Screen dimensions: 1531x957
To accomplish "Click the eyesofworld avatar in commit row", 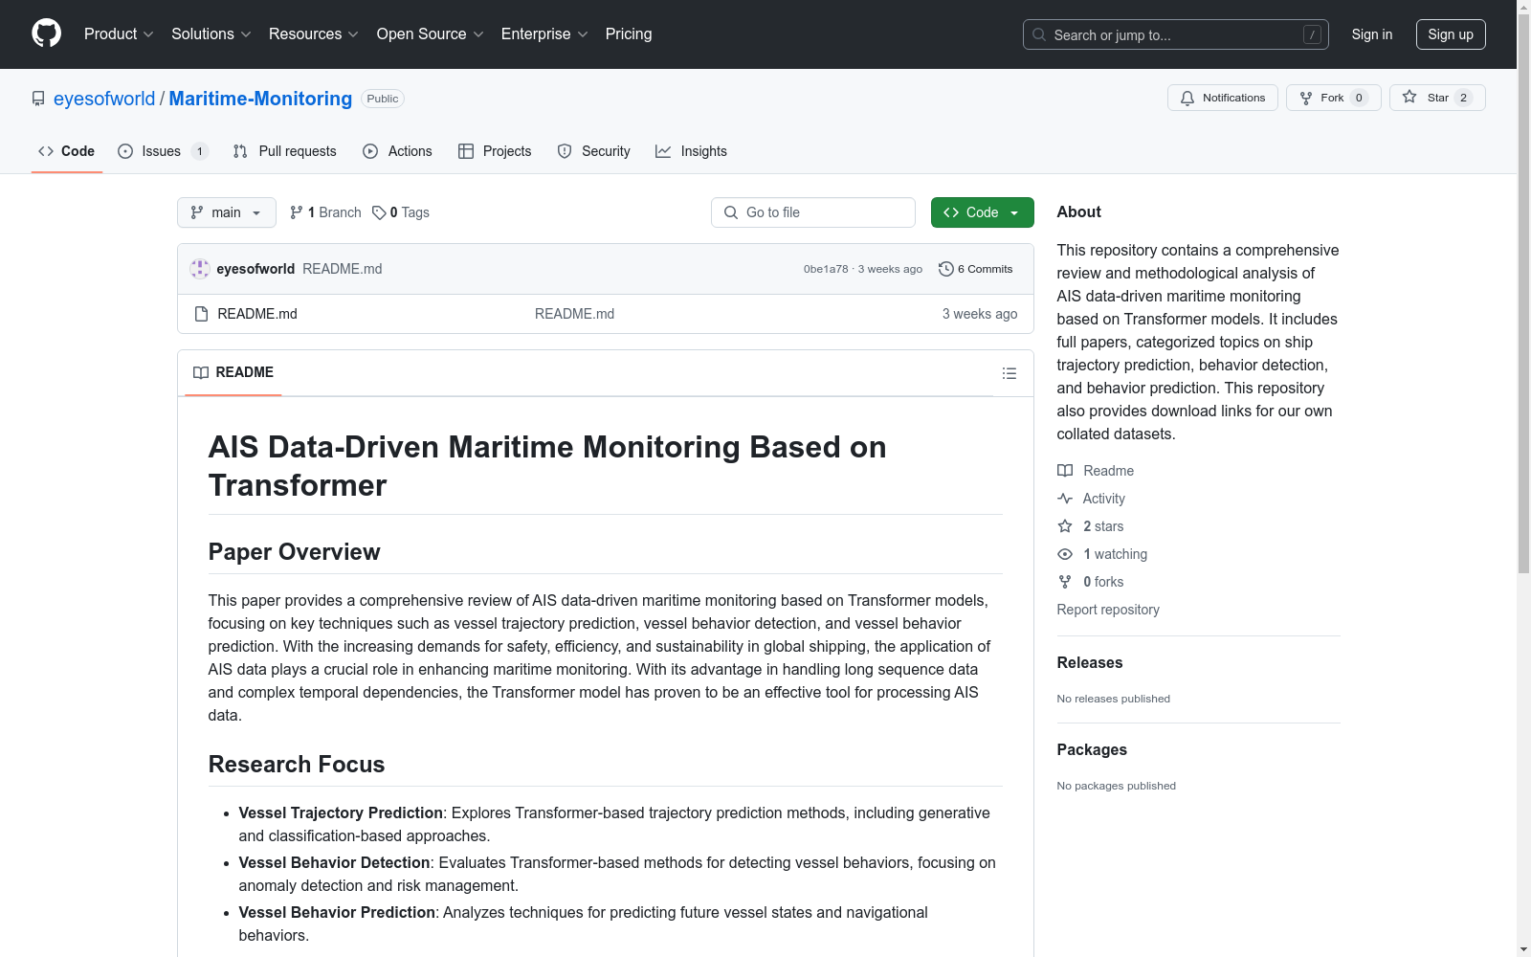I will coord(200,269).
